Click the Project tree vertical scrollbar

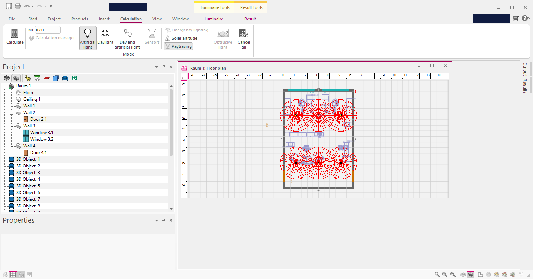(x=171, y=122)
